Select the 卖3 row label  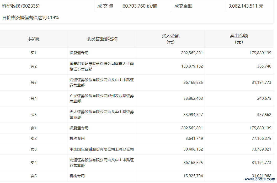click(34, 149)
